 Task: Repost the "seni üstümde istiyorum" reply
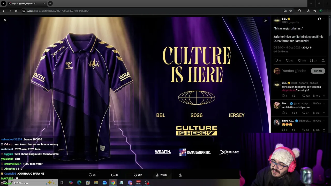tap(294, 113)
